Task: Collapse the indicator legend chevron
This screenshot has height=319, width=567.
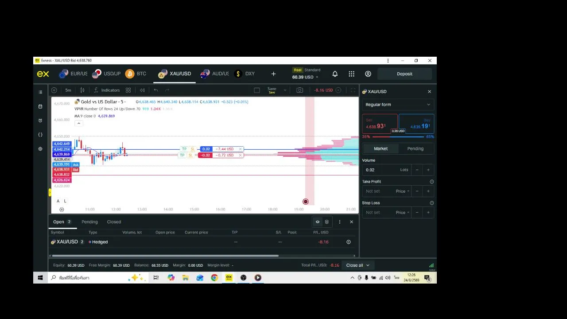Action: click(x=79, y=123)
